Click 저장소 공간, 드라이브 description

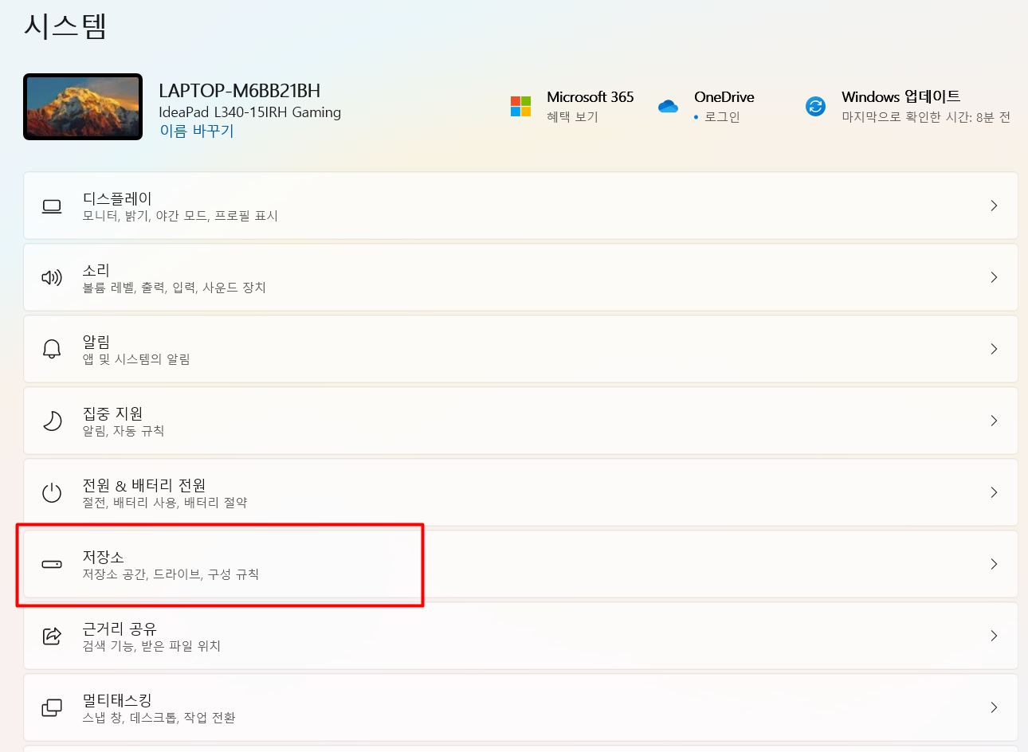point(171,574)
